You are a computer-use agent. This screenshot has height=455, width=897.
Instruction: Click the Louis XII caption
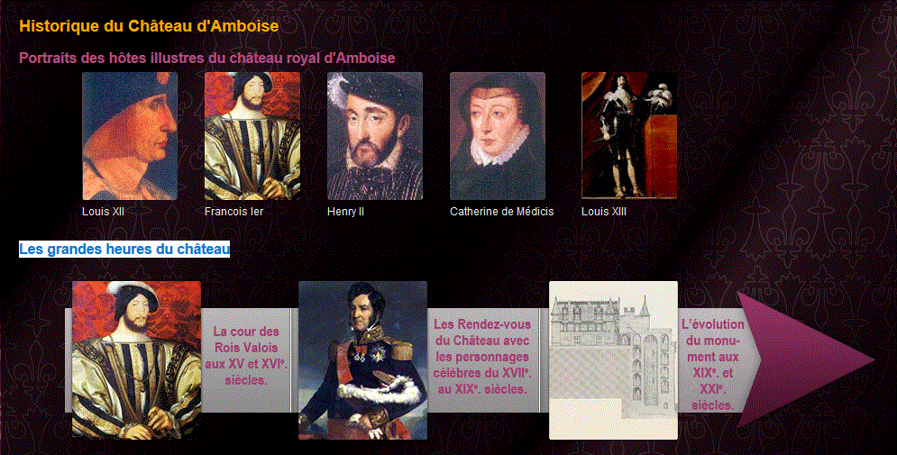tap(103, 212)
